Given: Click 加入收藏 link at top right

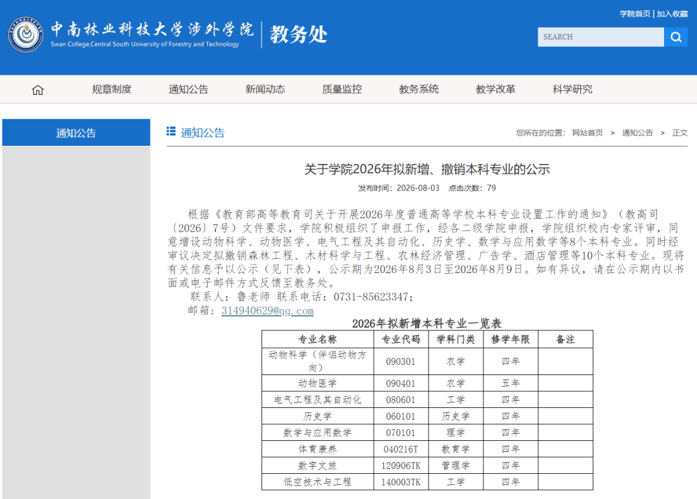Looking at the screenshot, I should point(672,14).
